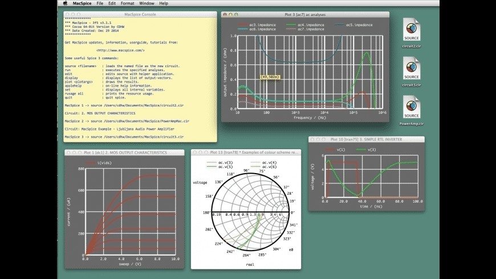Click the macspice.com URL in the console
496x279 pixels.
coord(120,50)
